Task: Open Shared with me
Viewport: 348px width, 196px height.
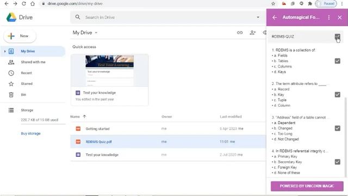Action: 33,62
